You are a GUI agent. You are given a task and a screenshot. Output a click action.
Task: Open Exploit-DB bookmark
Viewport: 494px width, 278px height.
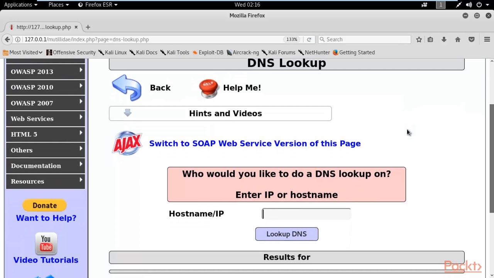pos(208,53)
